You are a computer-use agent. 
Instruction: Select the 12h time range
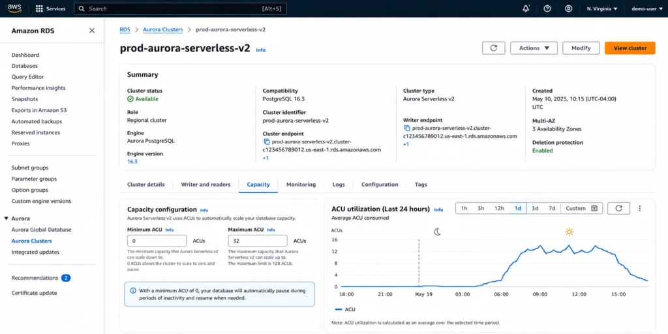tap(499, 208)
